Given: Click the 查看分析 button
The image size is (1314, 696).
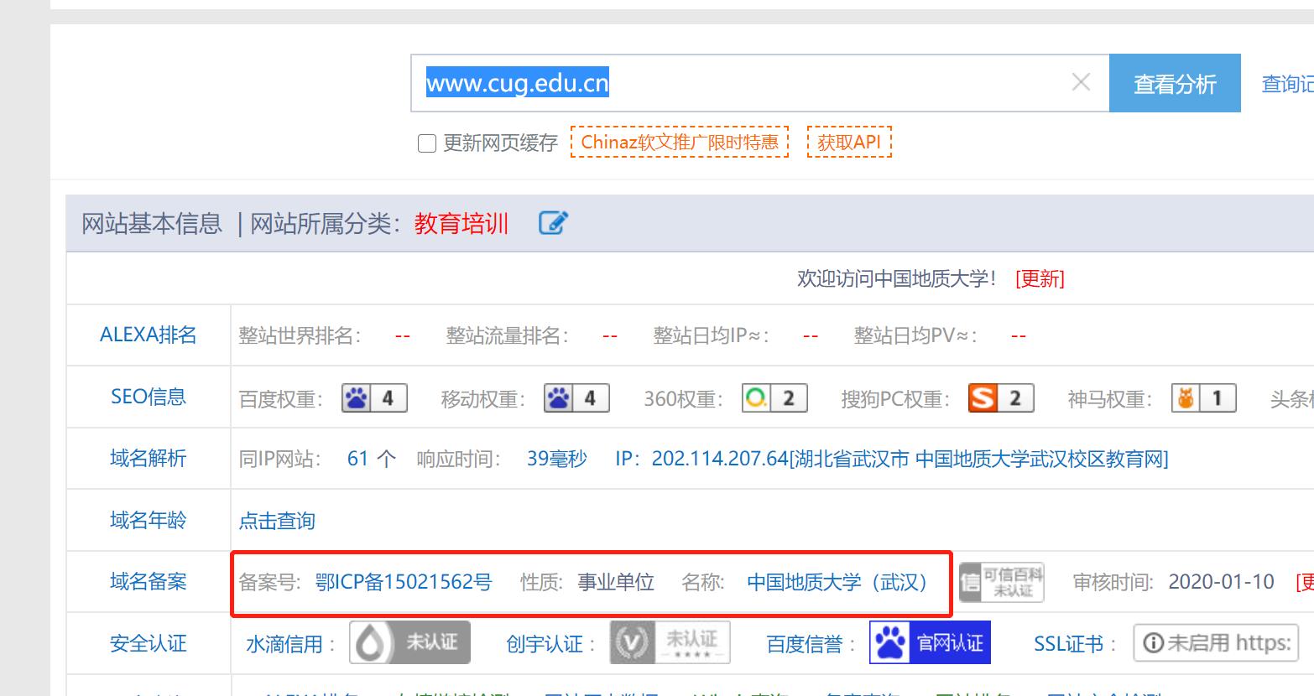Looking at the screenshot, I should [x=1175, y=83].
